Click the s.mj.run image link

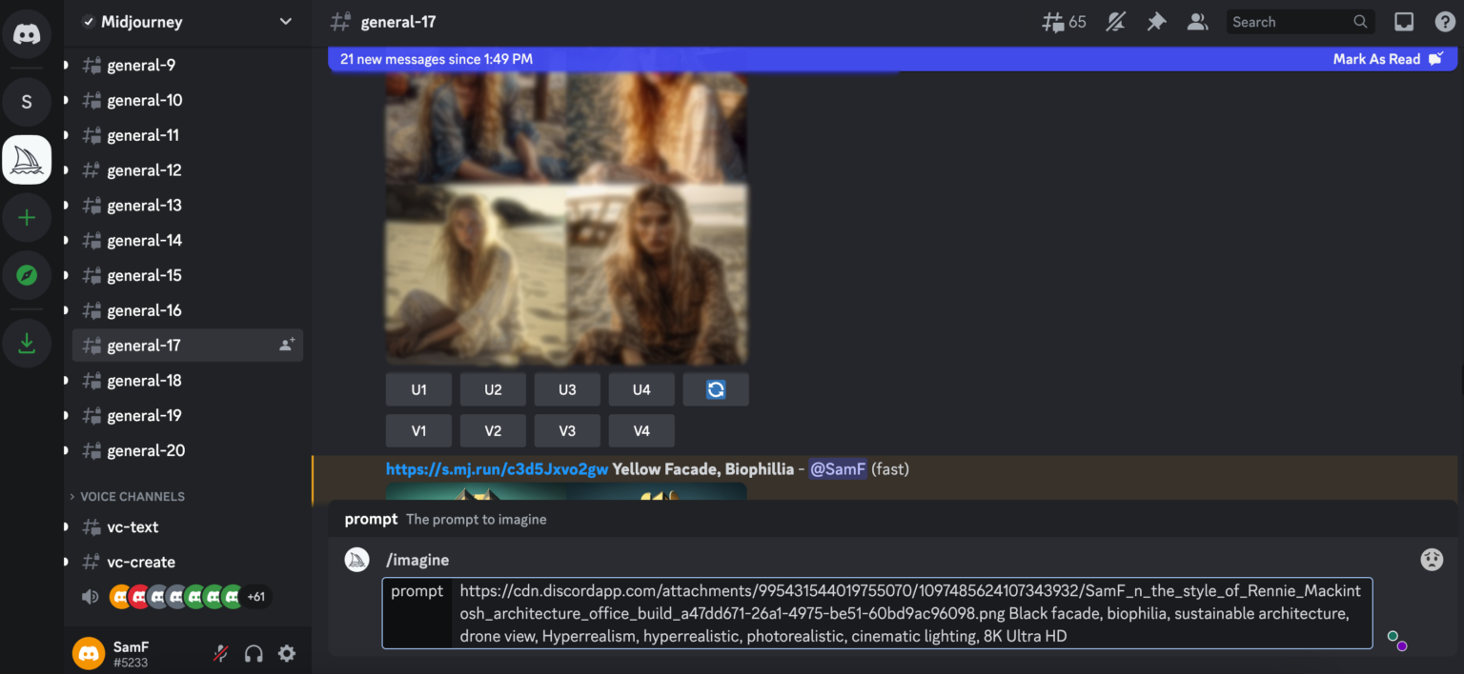496,469
